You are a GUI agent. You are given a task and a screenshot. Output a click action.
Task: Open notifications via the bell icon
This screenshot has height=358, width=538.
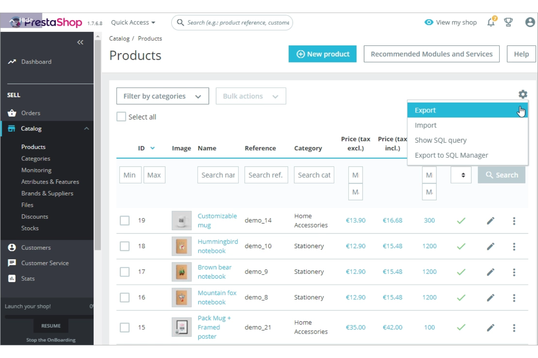(x=491, y=22)
